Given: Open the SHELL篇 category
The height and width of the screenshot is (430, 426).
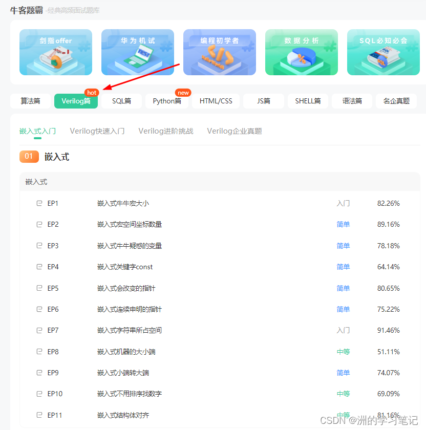Looking at the screenshot, I should click(308, 101).
